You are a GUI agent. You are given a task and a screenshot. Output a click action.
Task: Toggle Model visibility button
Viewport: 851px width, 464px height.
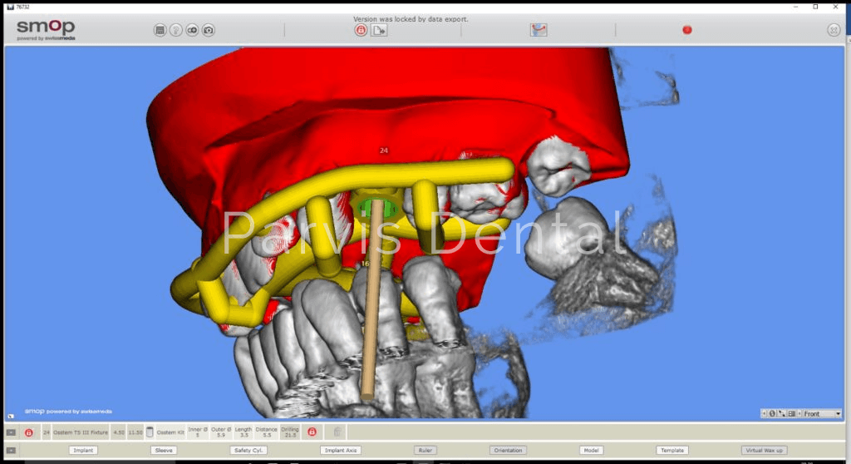click(x=591, y=450)
